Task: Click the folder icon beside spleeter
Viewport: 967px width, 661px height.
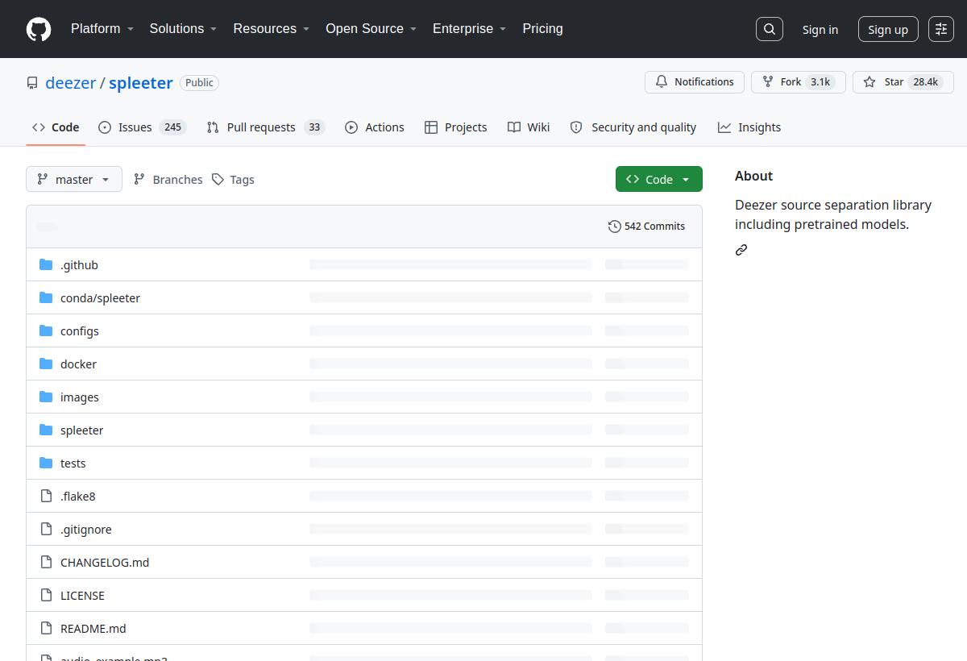Action: tap(46, 430)
